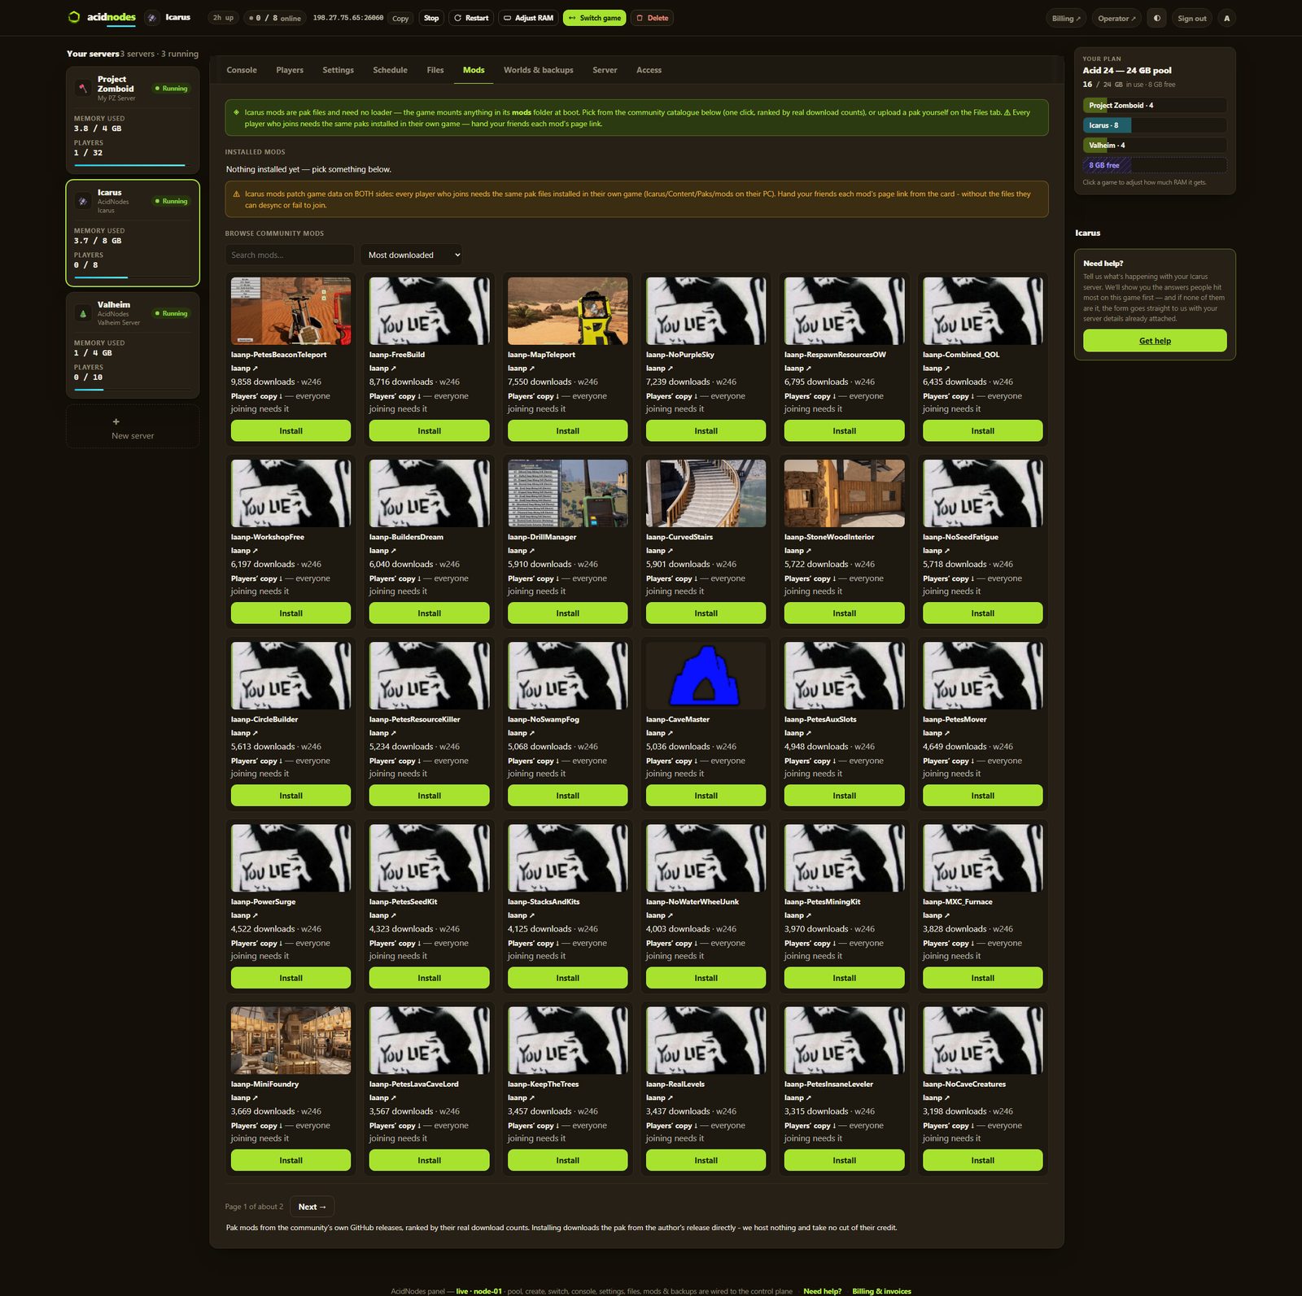Screen dimensions: 1302x1296
Task: Sign out of the panel
Action: pos(1191,18)
